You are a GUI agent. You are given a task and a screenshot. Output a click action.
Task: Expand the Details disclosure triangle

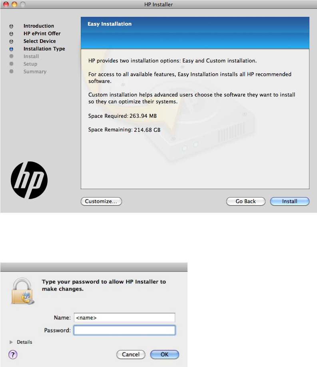click(x=11, y=342)
